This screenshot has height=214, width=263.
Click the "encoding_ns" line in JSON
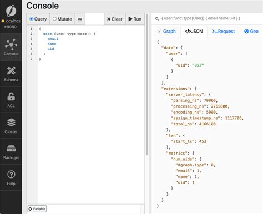194,112
